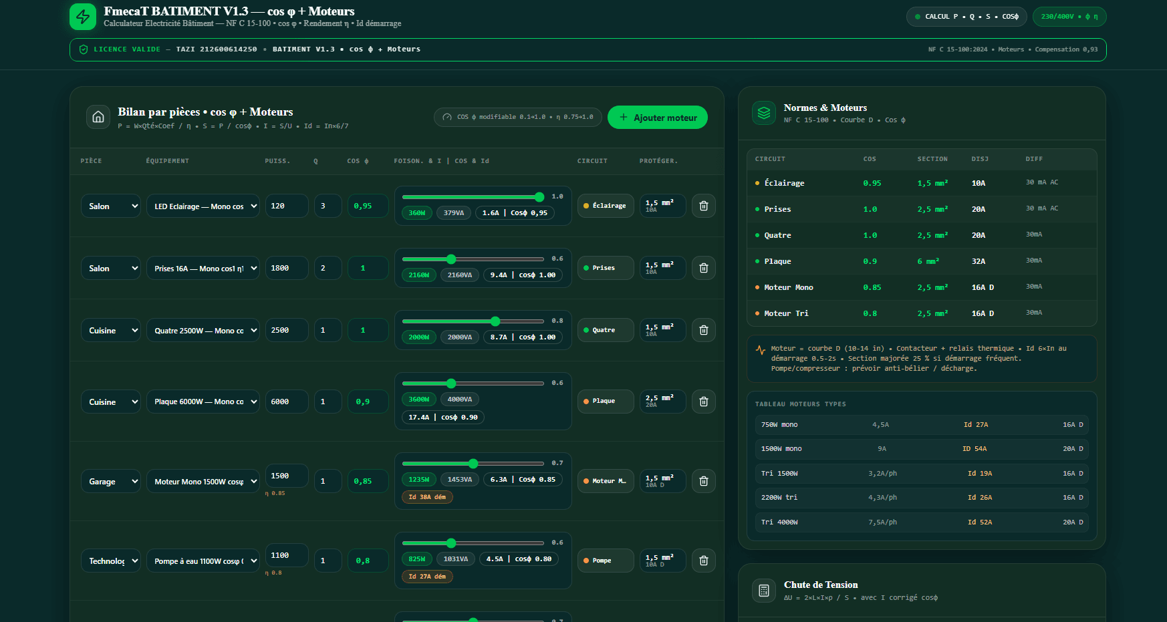Click the gauge icon in the cos modifiable pill
This screenshot has height=622, width=1167.
point(447,117)
